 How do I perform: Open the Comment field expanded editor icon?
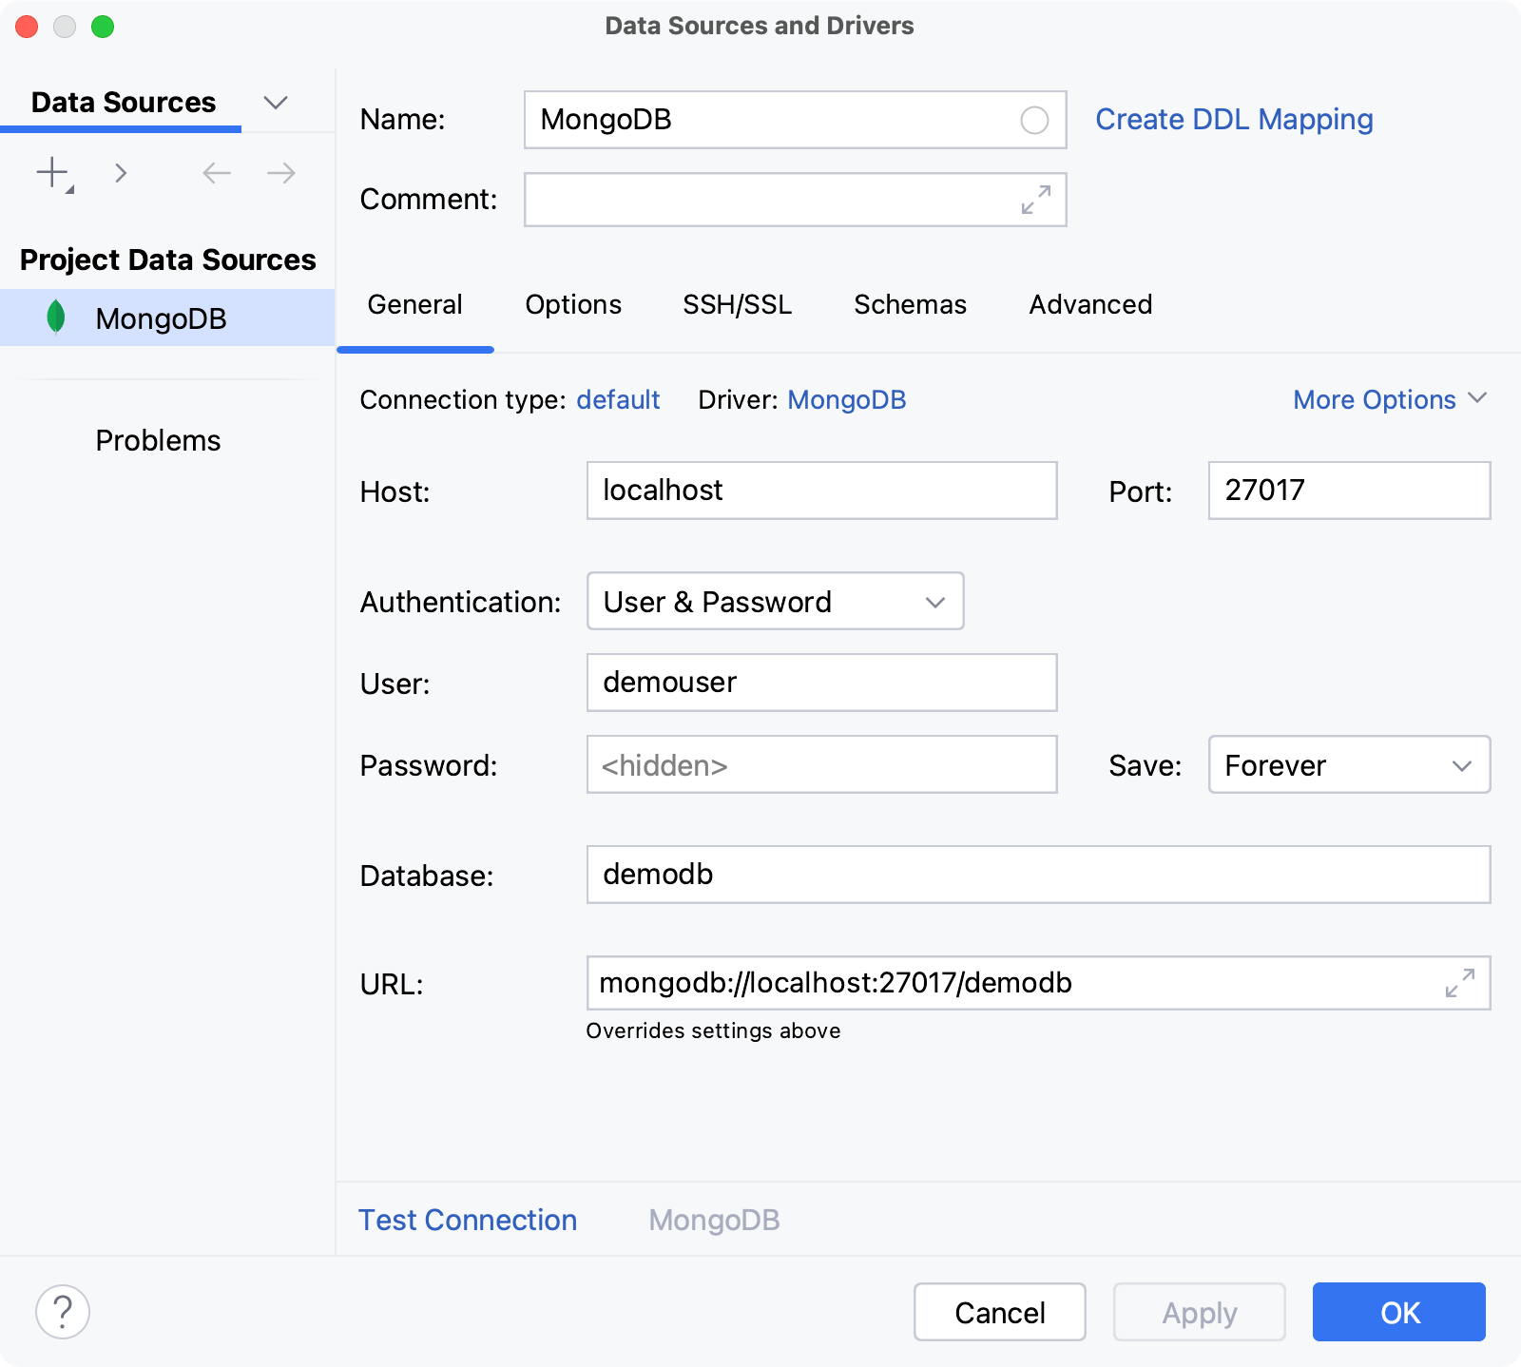click(x=1035, y=200)
